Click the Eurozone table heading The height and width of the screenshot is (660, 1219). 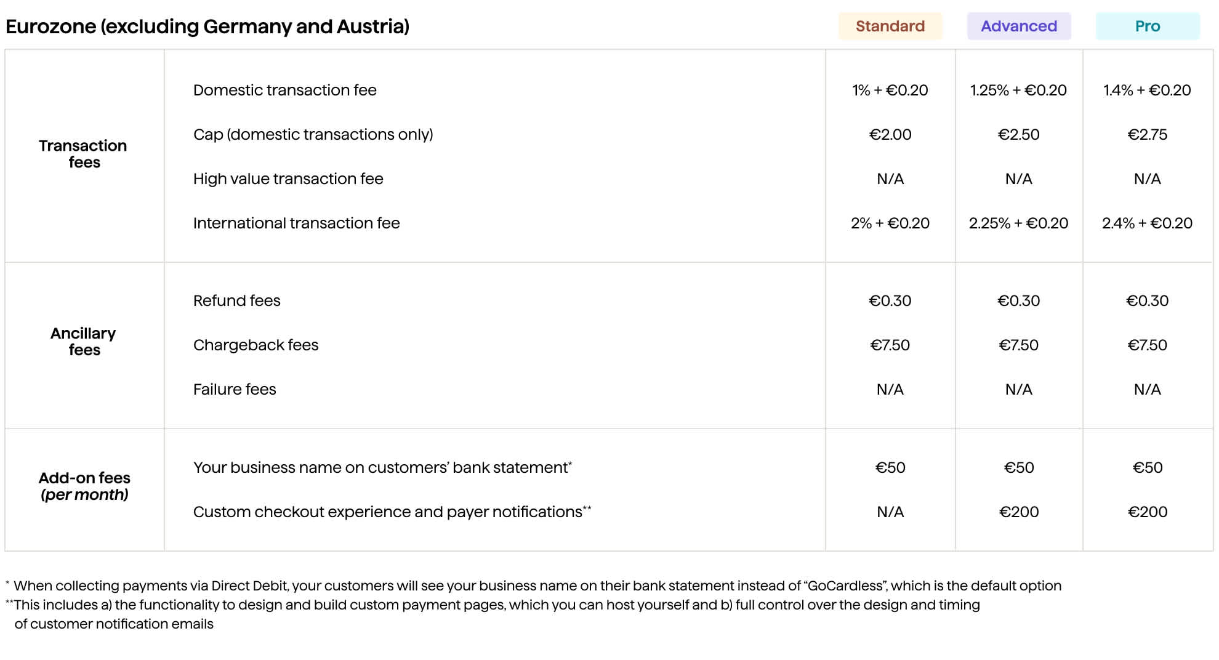(x=207, y=26)
